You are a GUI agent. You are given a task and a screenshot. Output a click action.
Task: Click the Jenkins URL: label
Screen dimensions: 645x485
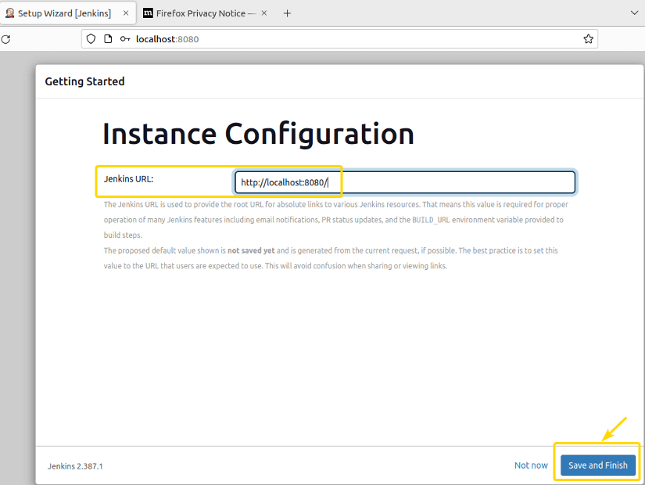click(128, 179)
